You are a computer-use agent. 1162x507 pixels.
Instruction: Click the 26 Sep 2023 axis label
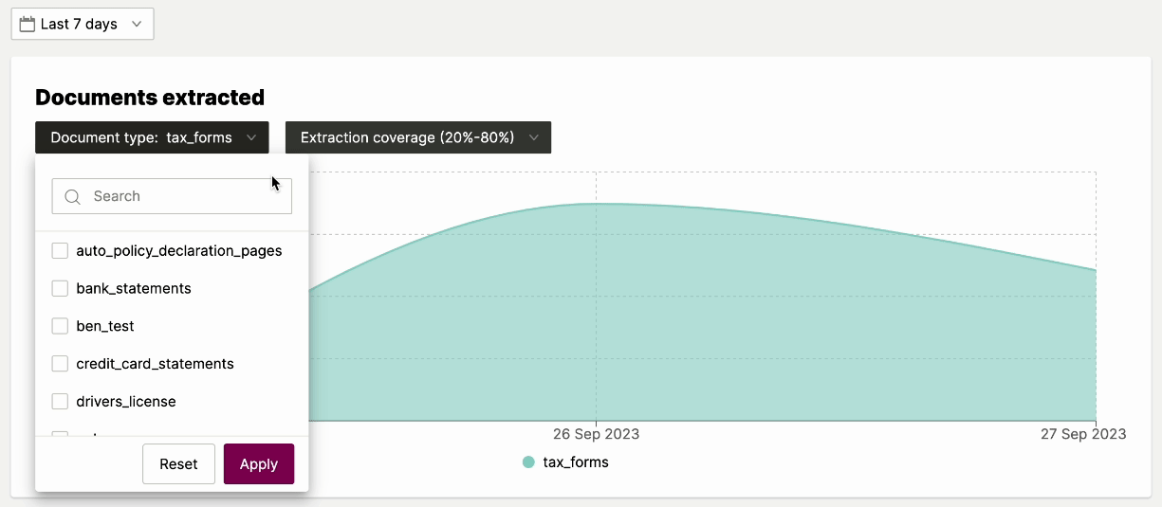click(x=596, y=434)
